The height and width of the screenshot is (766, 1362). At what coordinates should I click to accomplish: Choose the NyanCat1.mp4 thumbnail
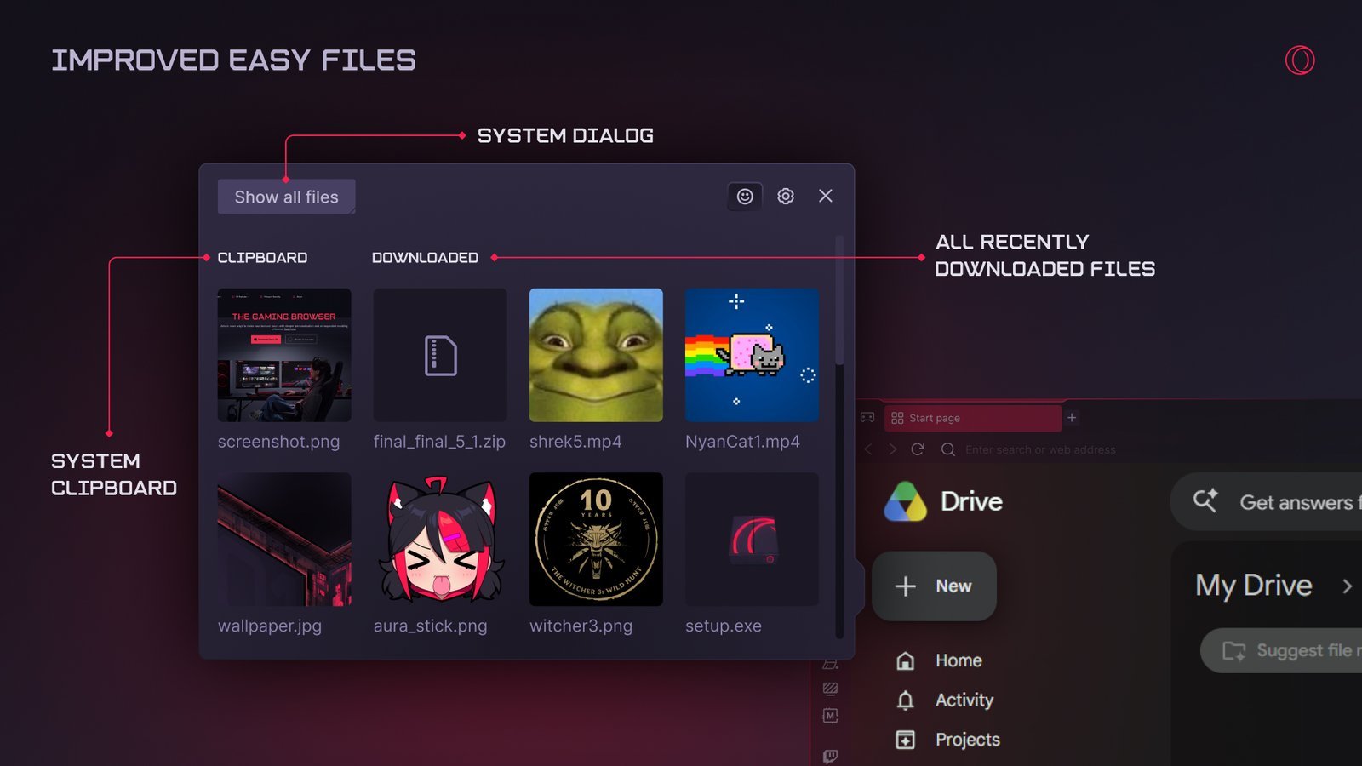752,355
